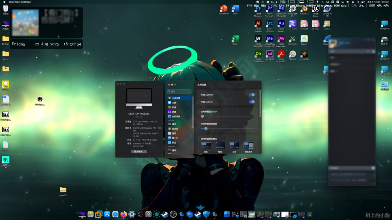Image resolution: width=392 pixels, height=220 pixels.
Task: Select the Adobe Audition desktop icon
Action: (x=281, y=26)
